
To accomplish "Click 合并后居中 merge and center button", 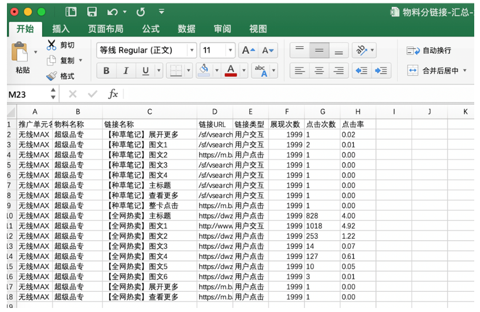I will pos(433,71).
